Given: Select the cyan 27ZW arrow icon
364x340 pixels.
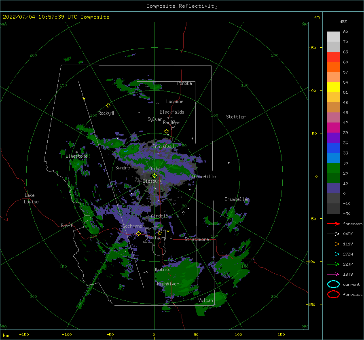Looking at the screenshot, I should (333, 254).
